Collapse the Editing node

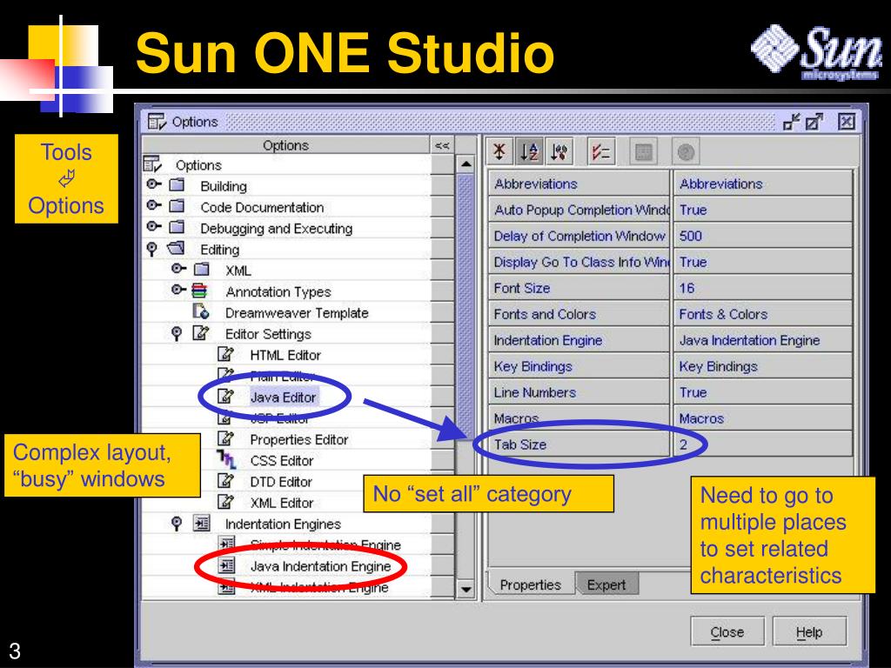151,250
